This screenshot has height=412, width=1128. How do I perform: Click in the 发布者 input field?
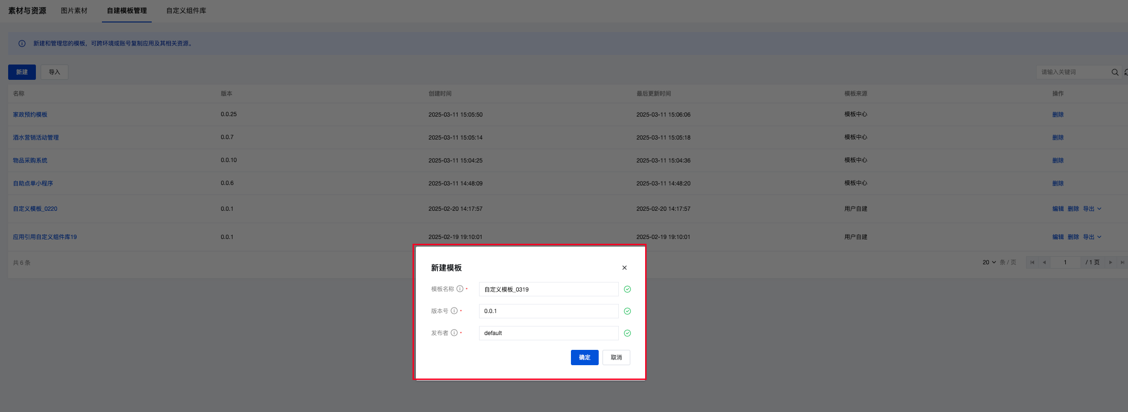[548, 333]
